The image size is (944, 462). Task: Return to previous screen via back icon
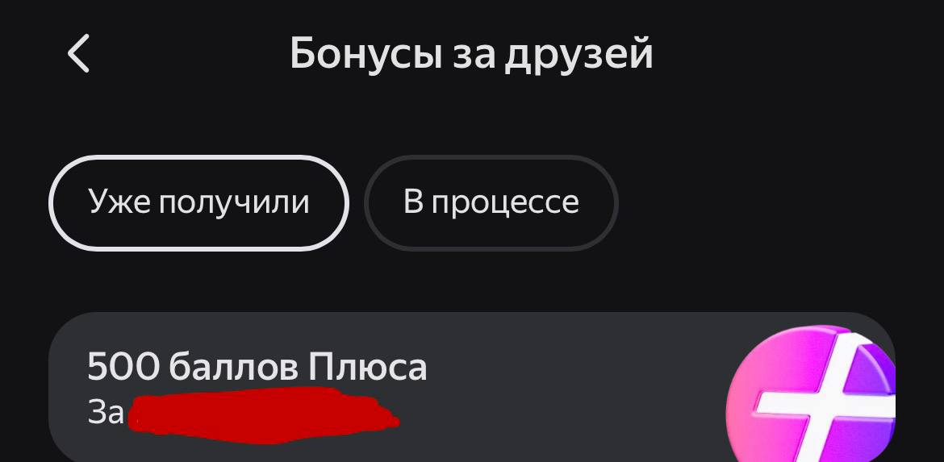click(78, 53)
